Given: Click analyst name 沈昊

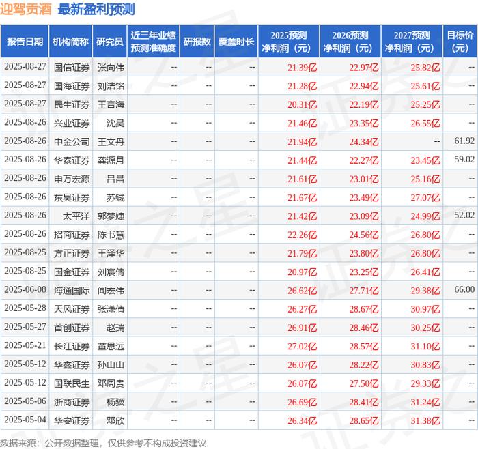Looking at the screenshot, I should (x=115, y=123).
